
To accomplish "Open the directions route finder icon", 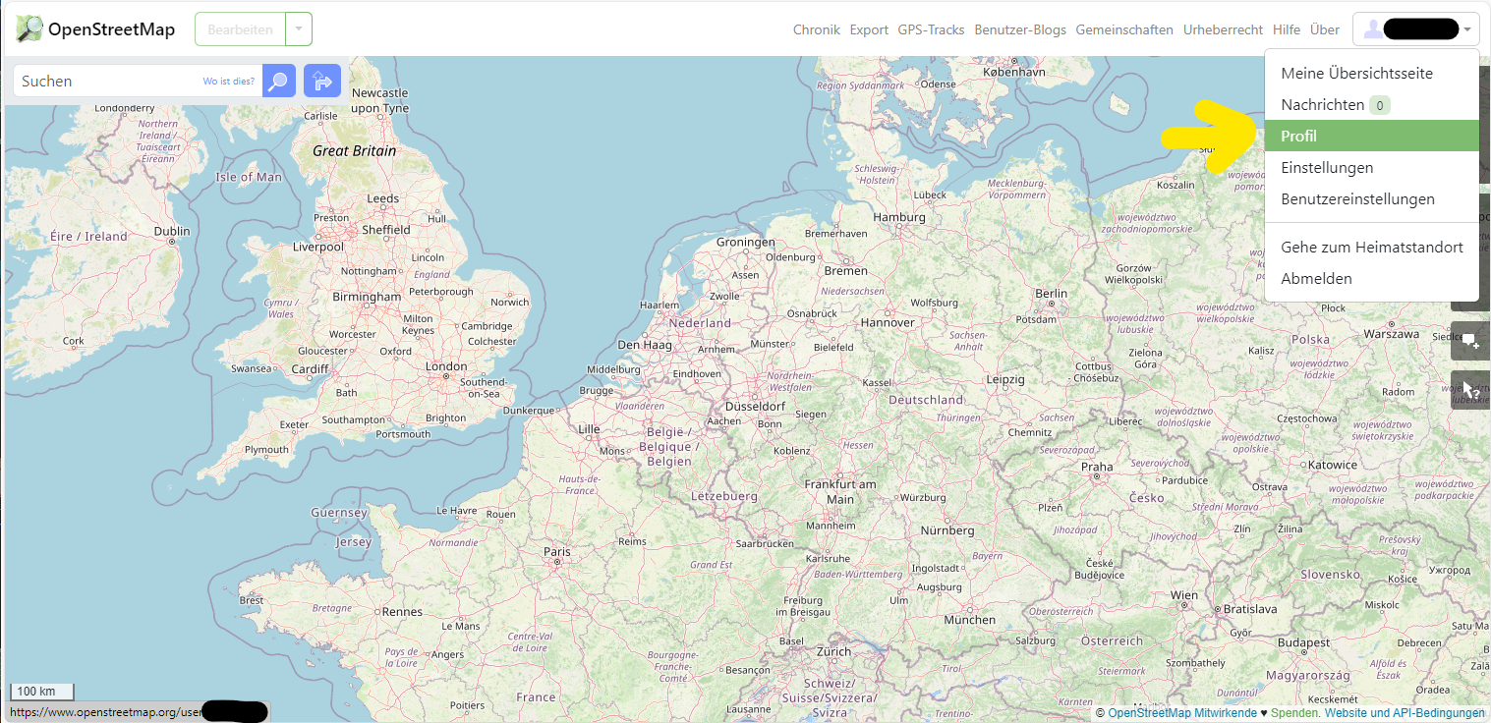I will click(322, 81).
